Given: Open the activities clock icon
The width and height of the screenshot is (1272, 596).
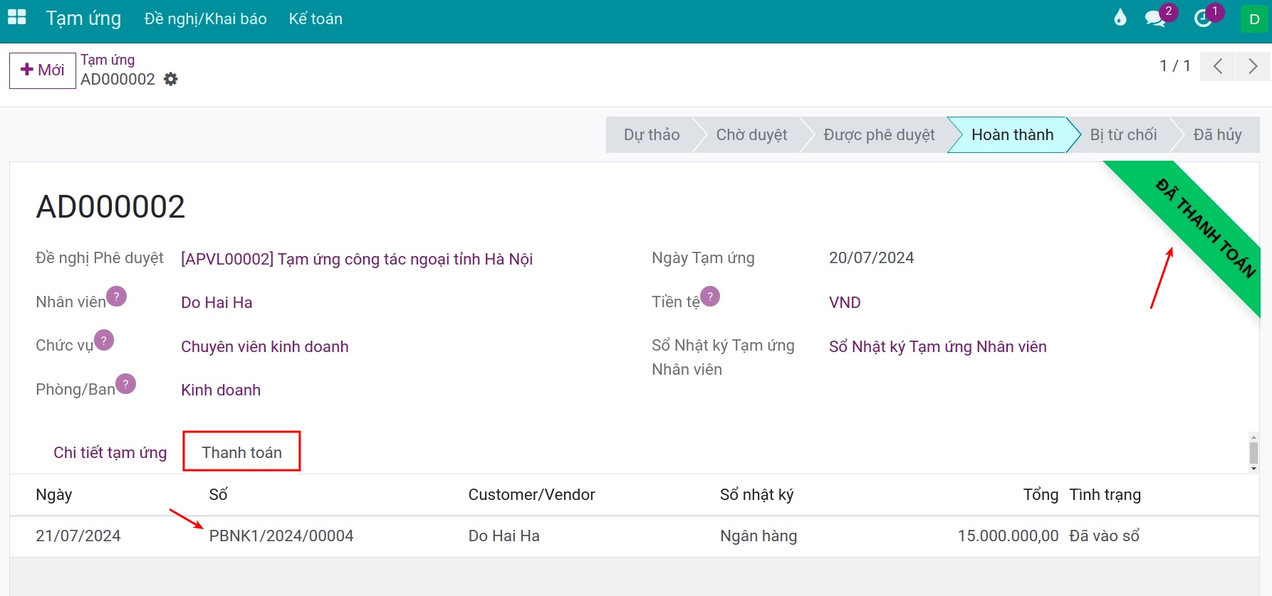Looking at the screenshot, I should point(1203,18).
